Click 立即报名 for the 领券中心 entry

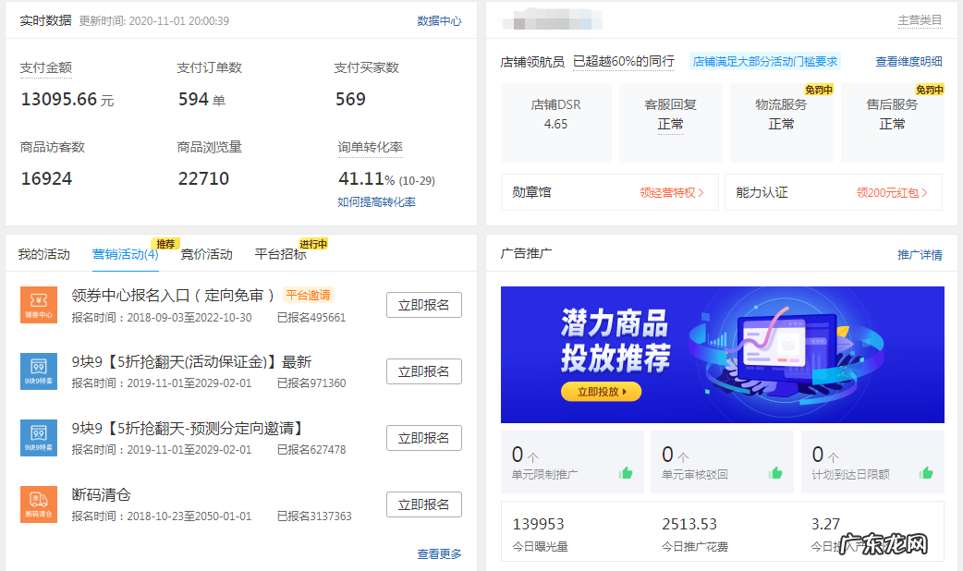click(x=423, y=304)
